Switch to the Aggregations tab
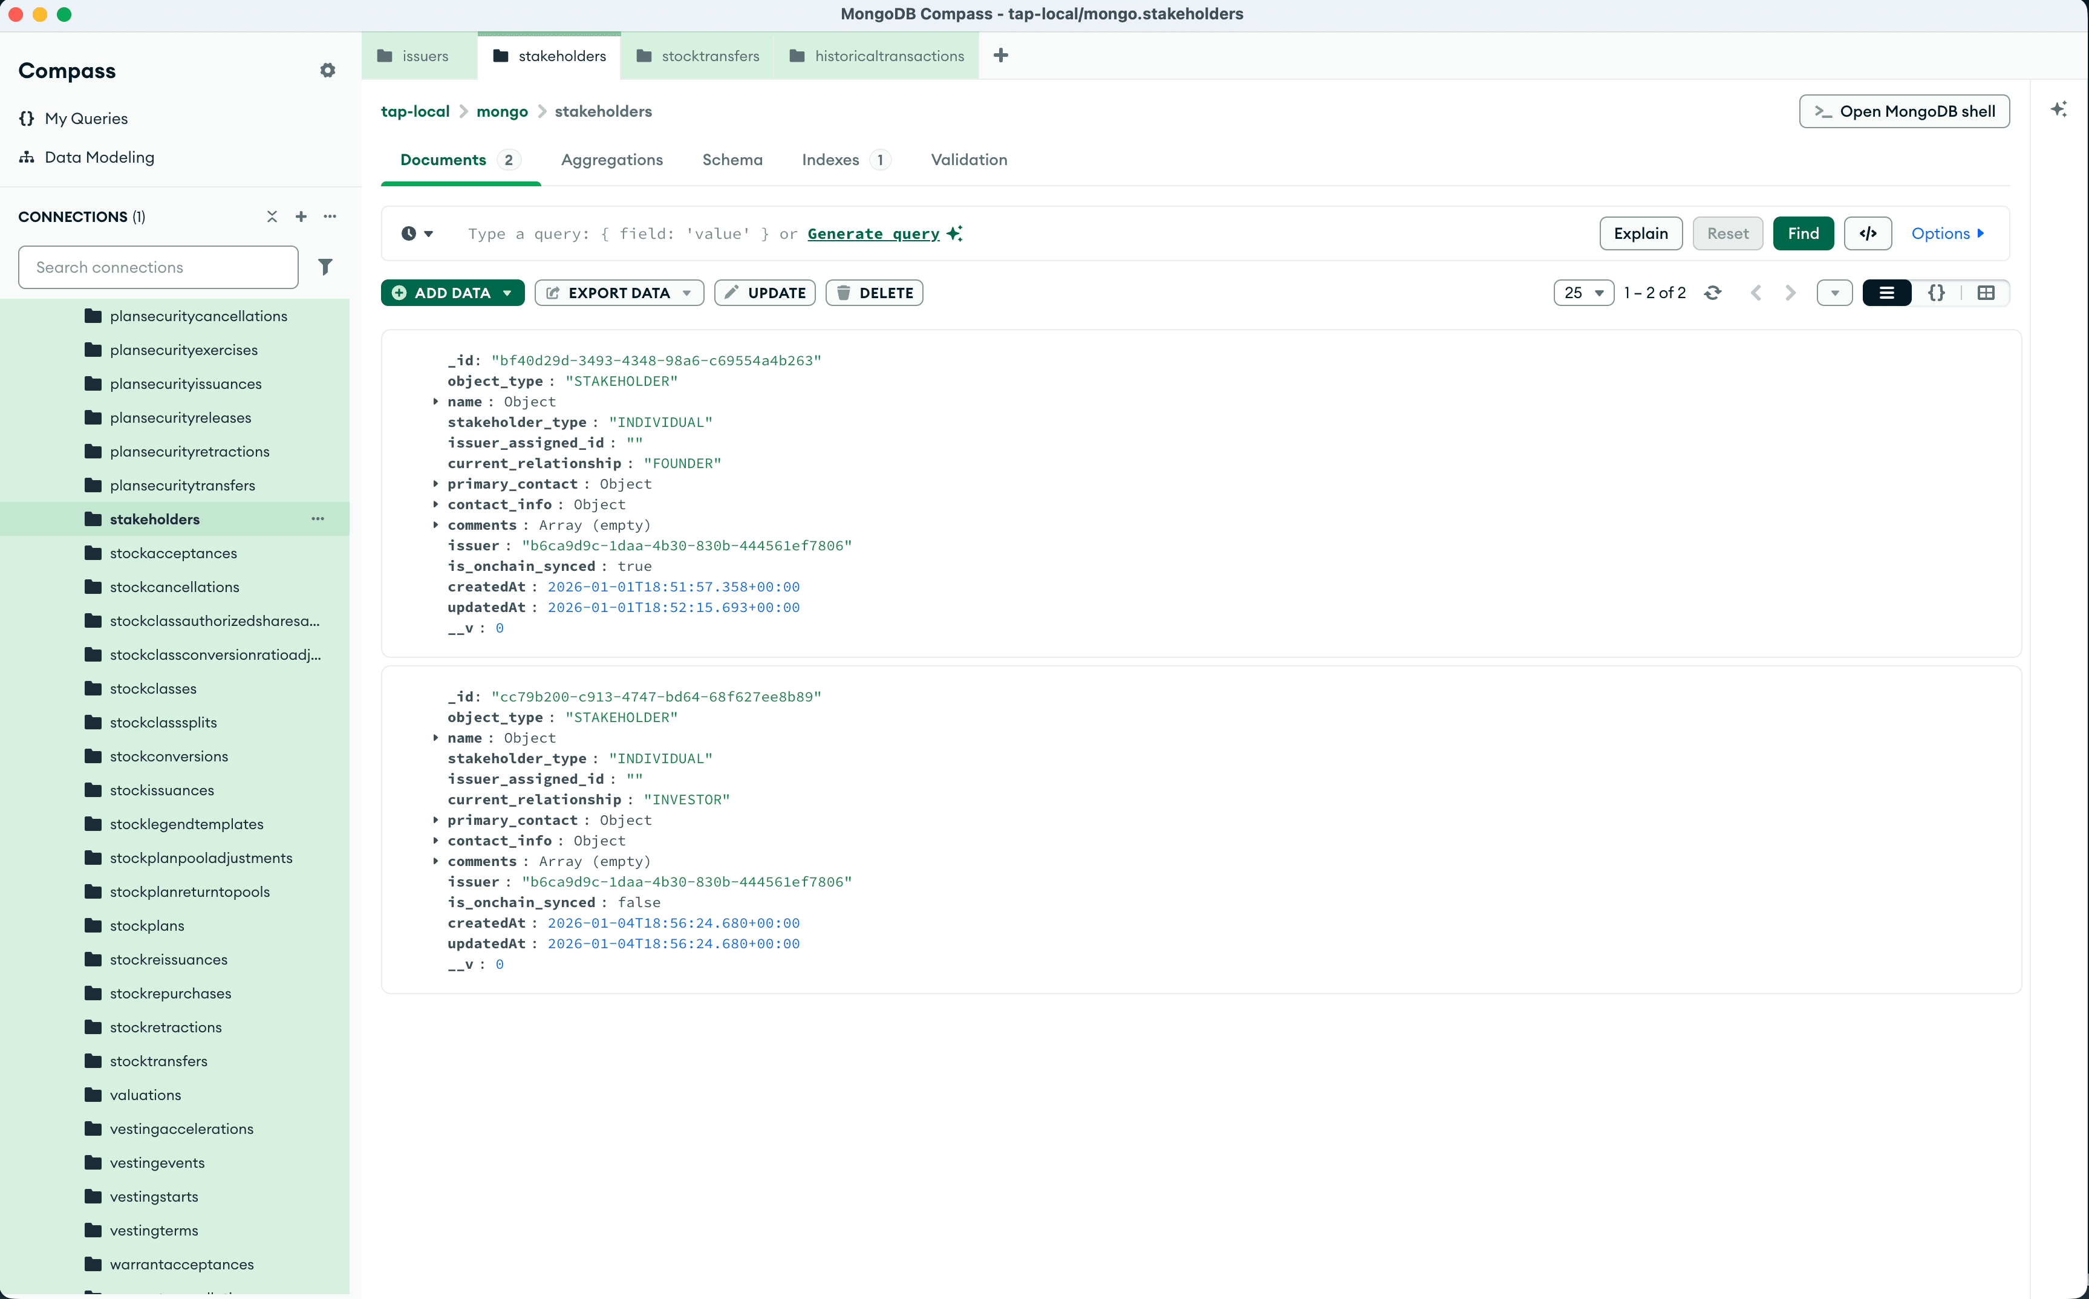The width and height of the screenshot is (2089, 1299). click(x=611, y=160)
